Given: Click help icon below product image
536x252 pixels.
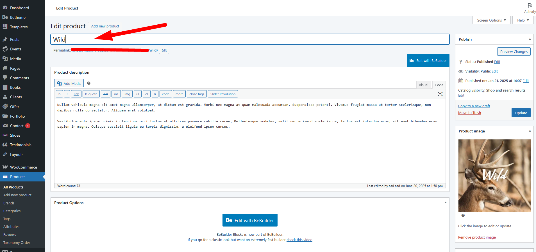Looking at the screenshot, I should 463,215.
